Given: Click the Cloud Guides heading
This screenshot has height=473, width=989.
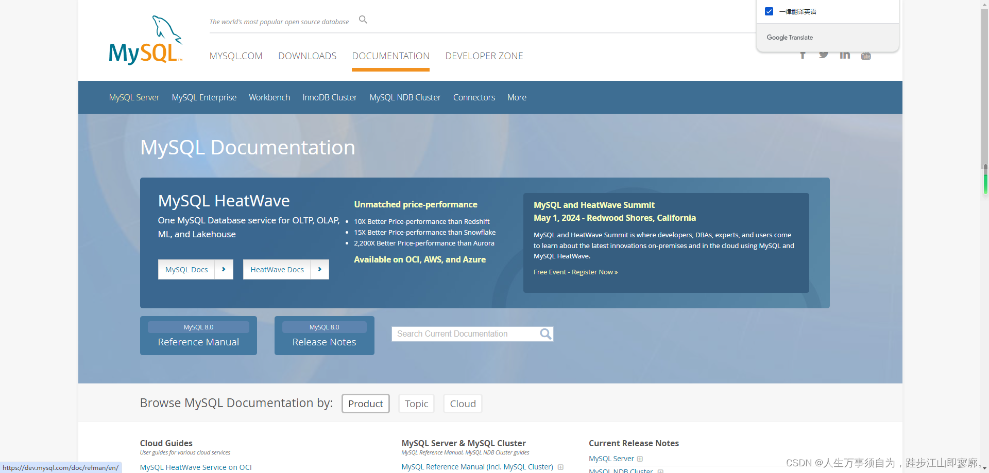Looking at the screenshot, I should pyautogui.click(x=166, y=443).
